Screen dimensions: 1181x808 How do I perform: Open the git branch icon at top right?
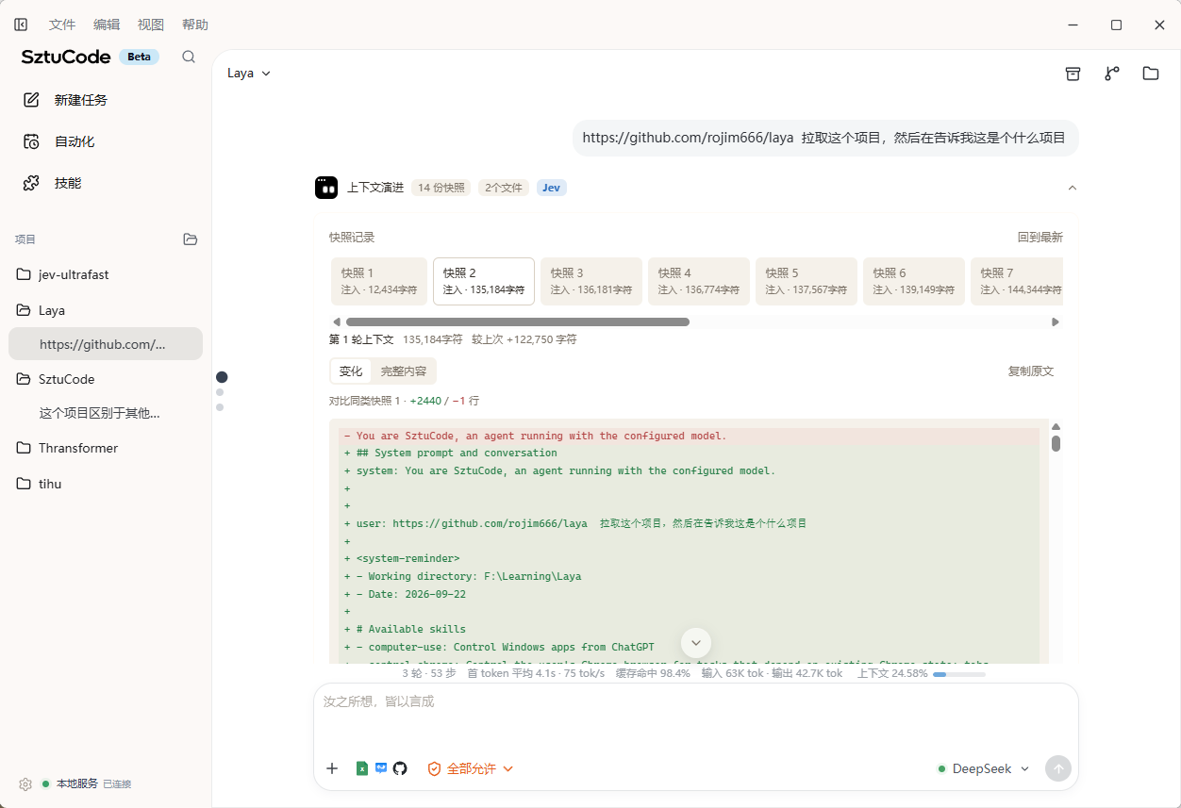[1112, 74]
